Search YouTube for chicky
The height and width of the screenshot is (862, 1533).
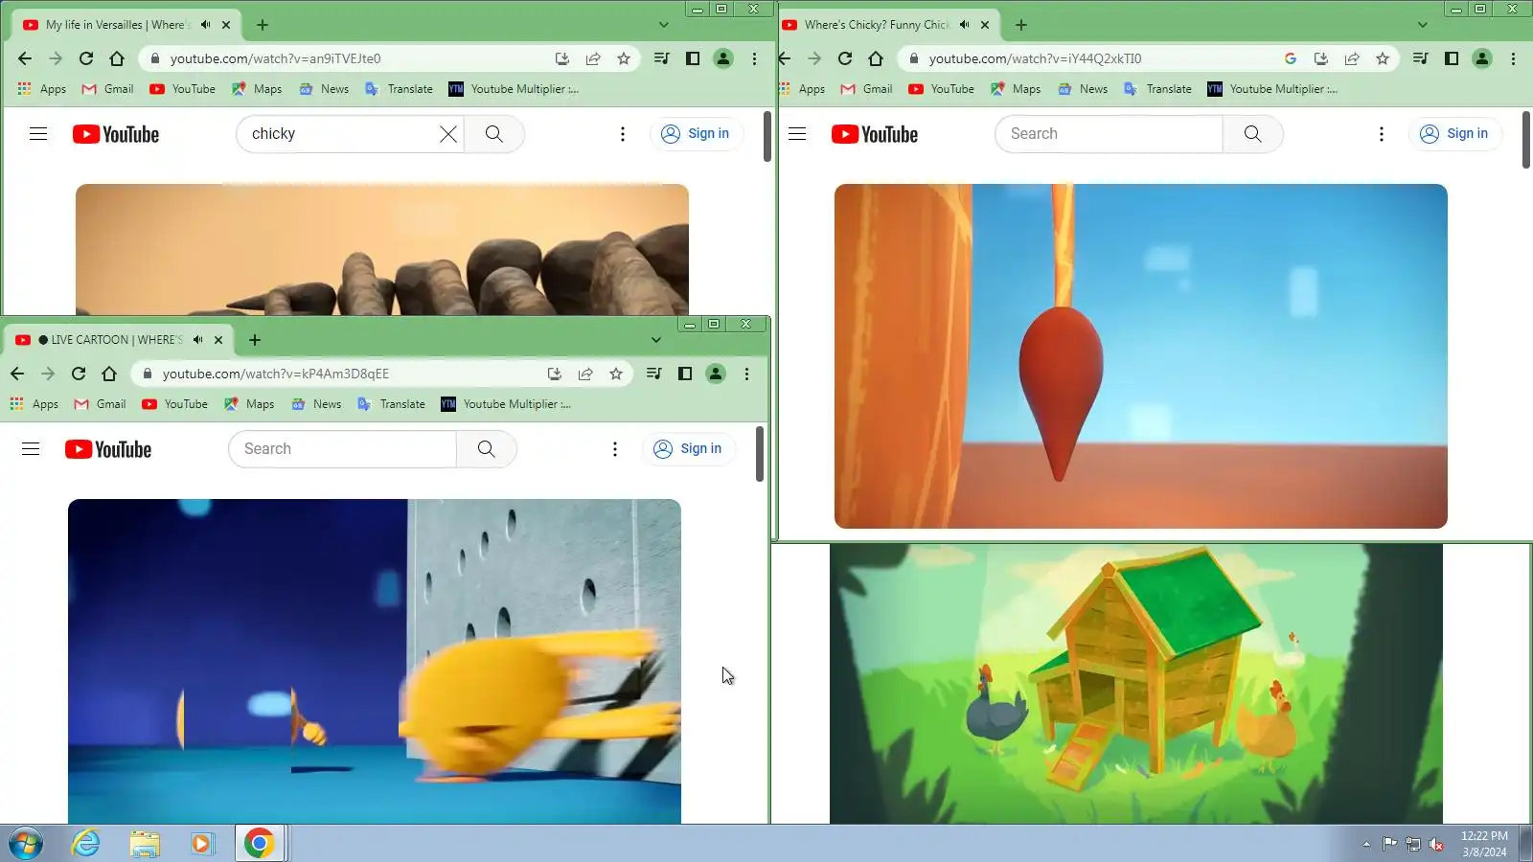click(x=494, y=134)
